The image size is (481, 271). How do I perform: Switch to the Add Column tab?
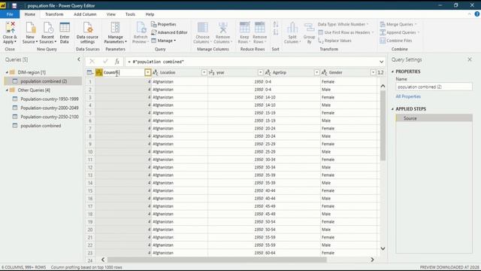click(85, 14)
